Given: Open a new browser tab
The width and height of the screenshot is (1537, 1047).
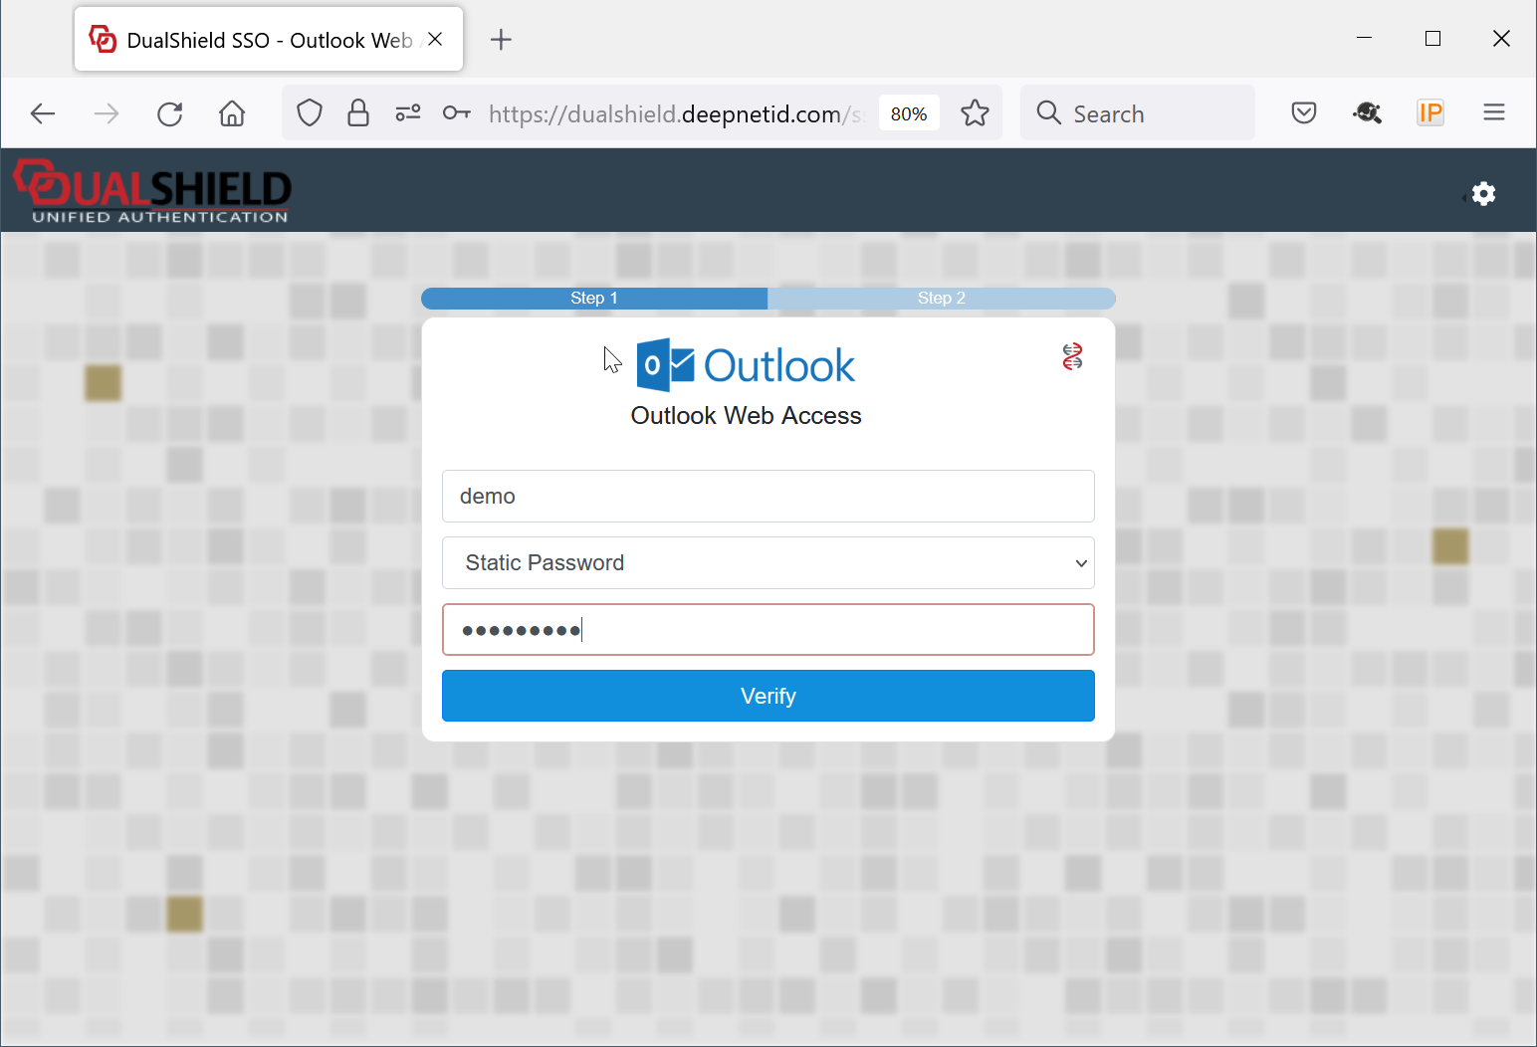Looking at the screenshot, I should tap(502, 40).
